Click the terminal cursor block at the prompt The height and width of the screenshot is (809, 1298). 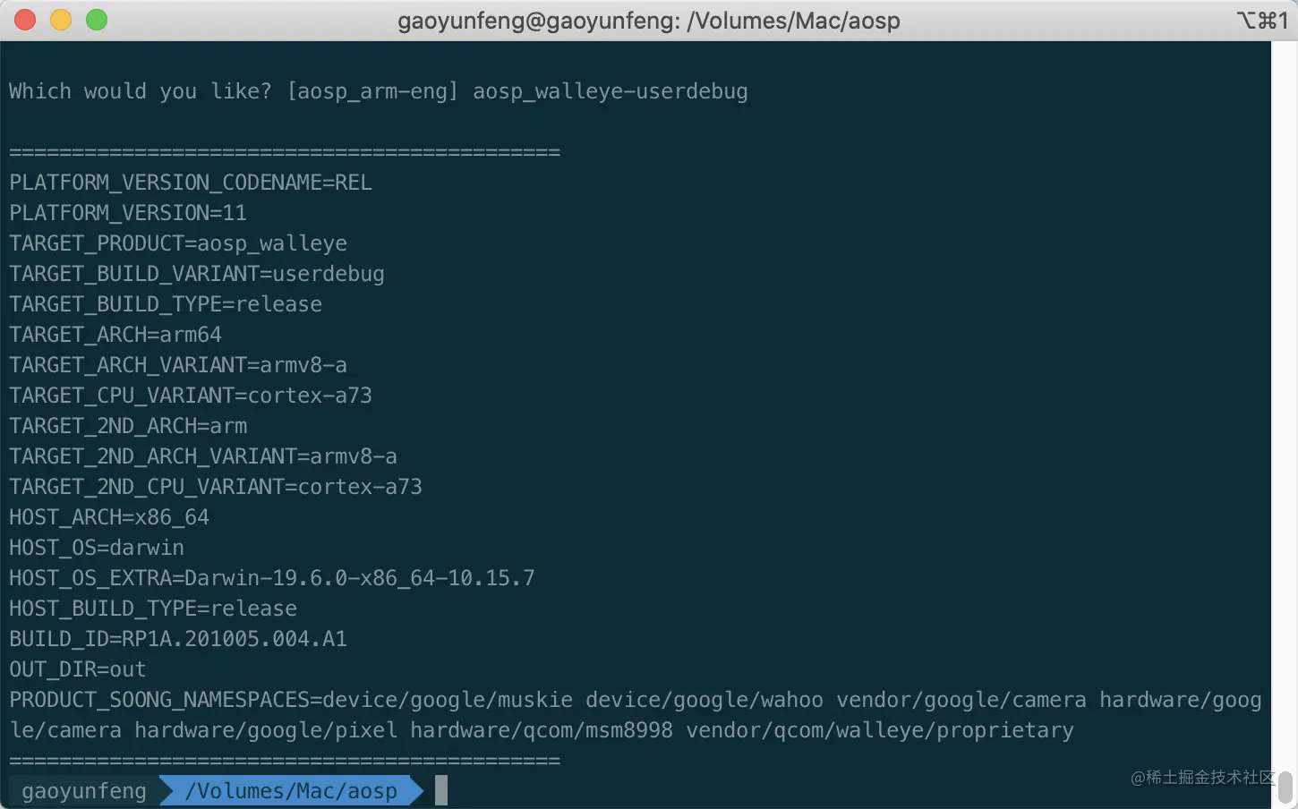pos(441,791)
